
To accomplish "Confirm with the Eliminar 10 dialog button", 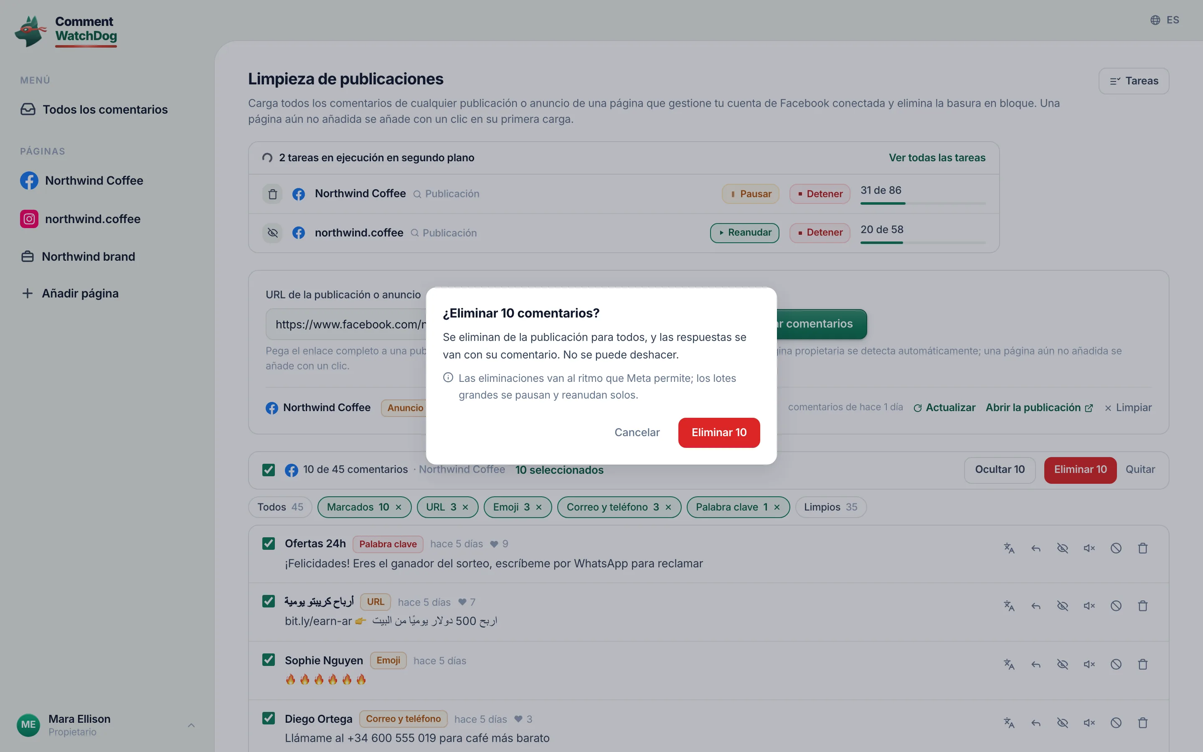I will [719, 433].
